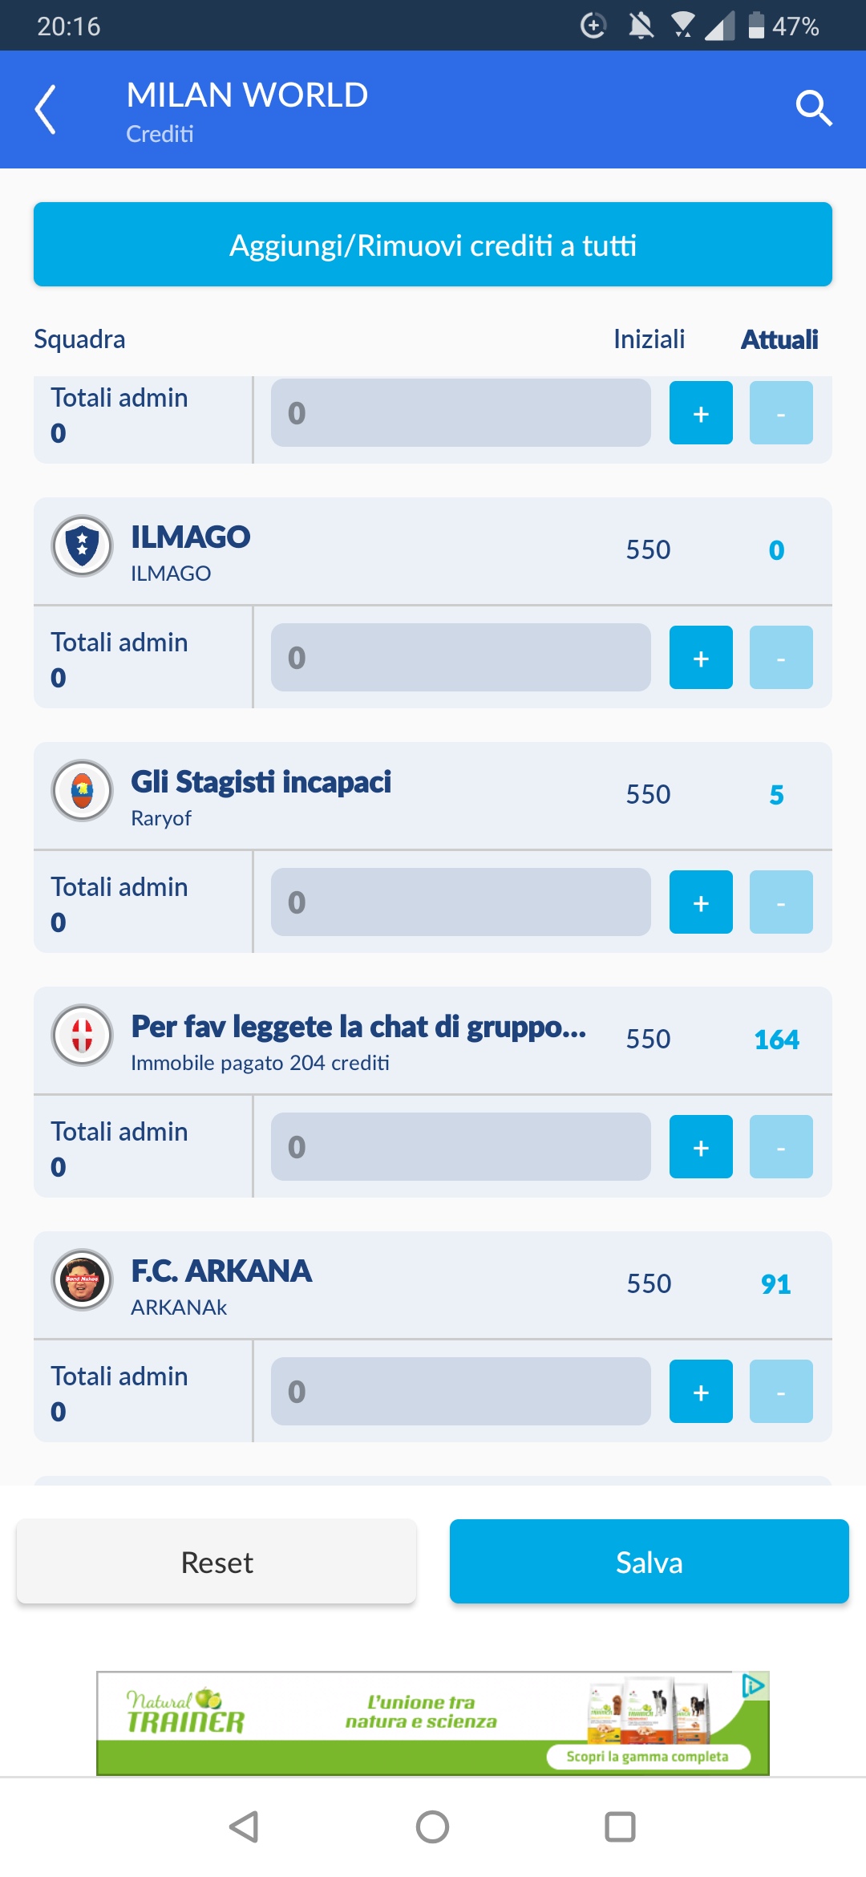This screenshot has height=1877, width=866.
Task: Increase credits for F.C. ARKANA
Action: point(701,1392)
